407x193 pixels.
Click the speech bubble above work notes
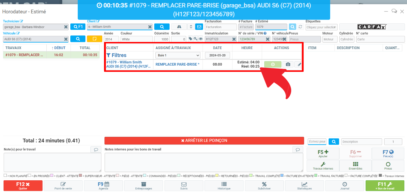click(x=96, y=150)
